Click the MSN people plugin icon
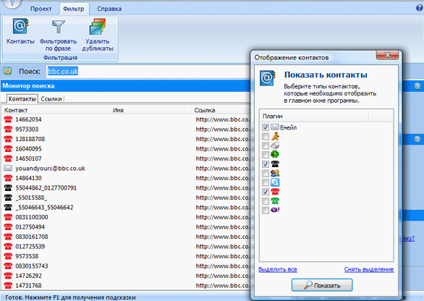 tap(275, 173)
